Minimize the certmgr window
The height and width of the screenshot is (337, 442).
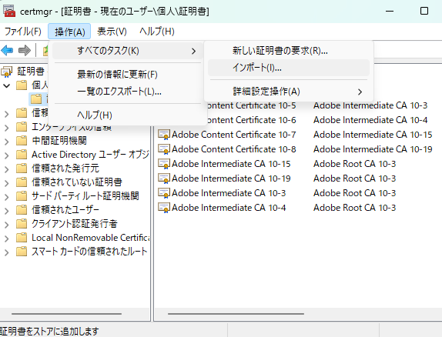tap(390, 11)
